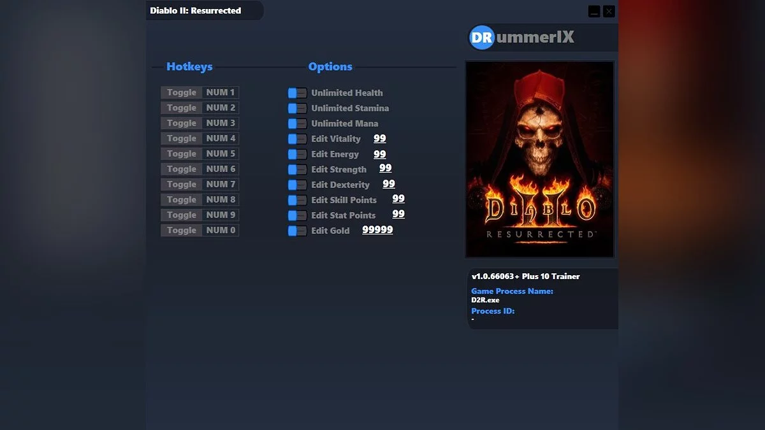
Task: Toggle the Edit Dexterity switch
Action: (x=297, y=185)
